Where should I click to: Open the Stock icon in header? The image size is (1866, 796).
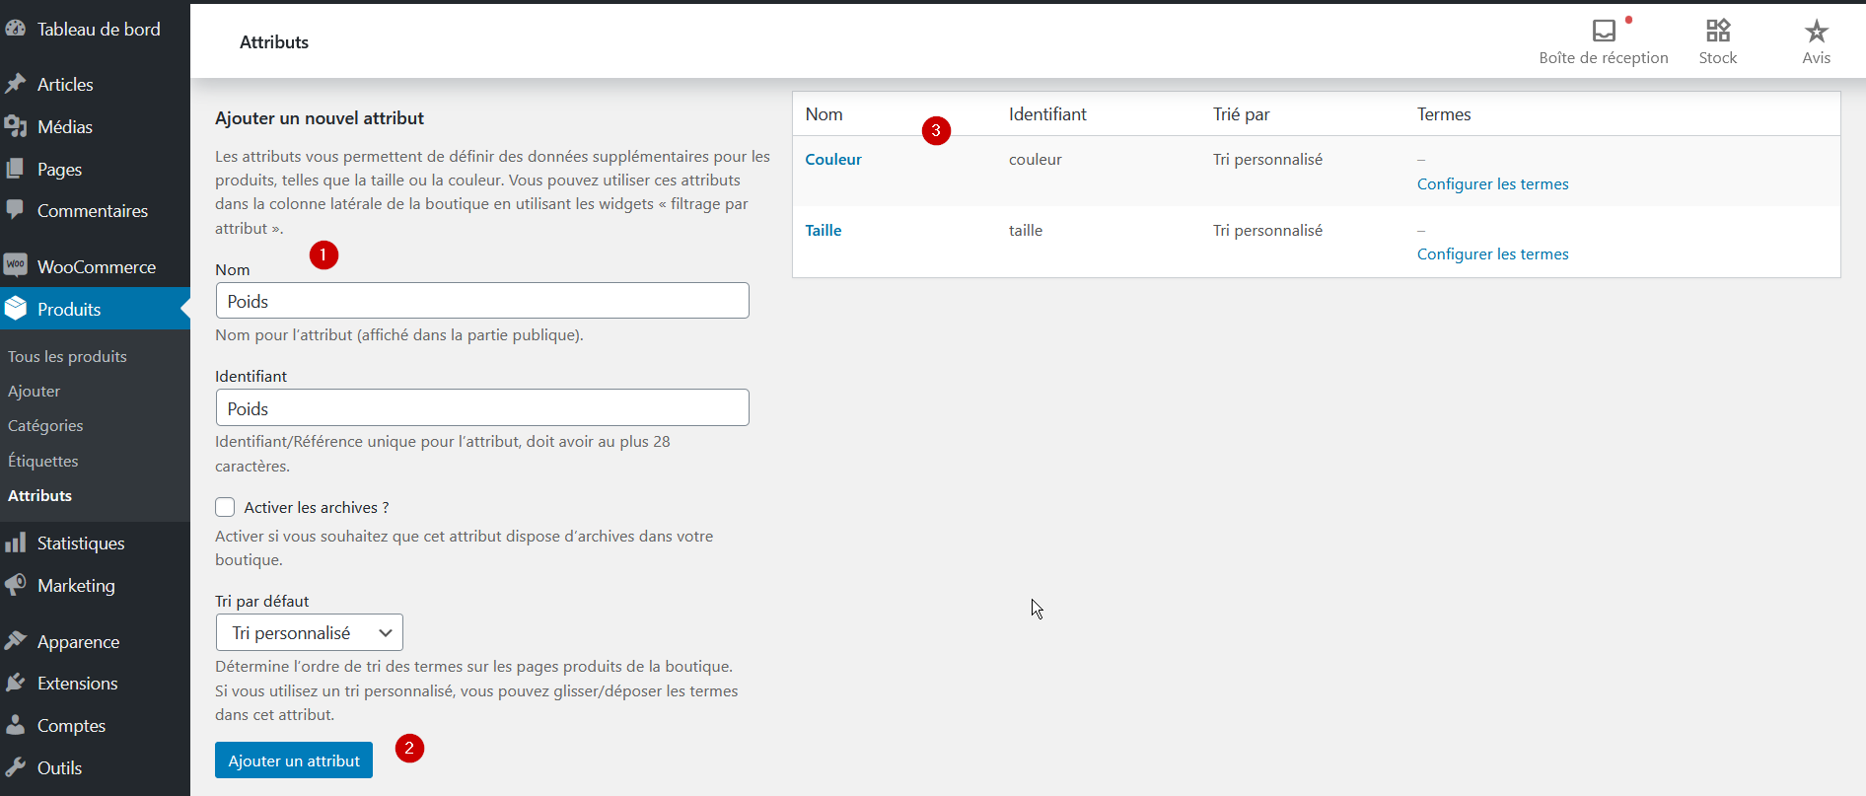[1718, 31]
